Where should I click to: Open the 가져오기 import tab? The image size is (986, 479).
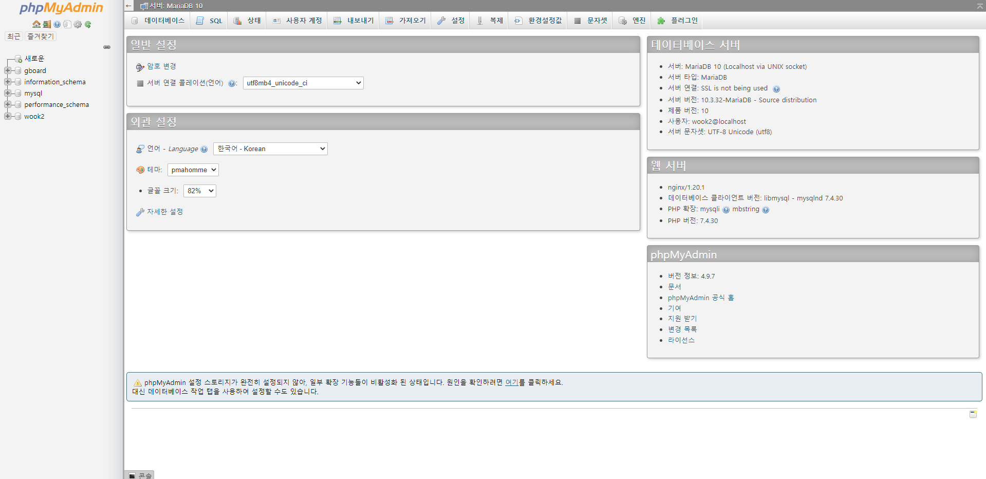click(406, 21)
